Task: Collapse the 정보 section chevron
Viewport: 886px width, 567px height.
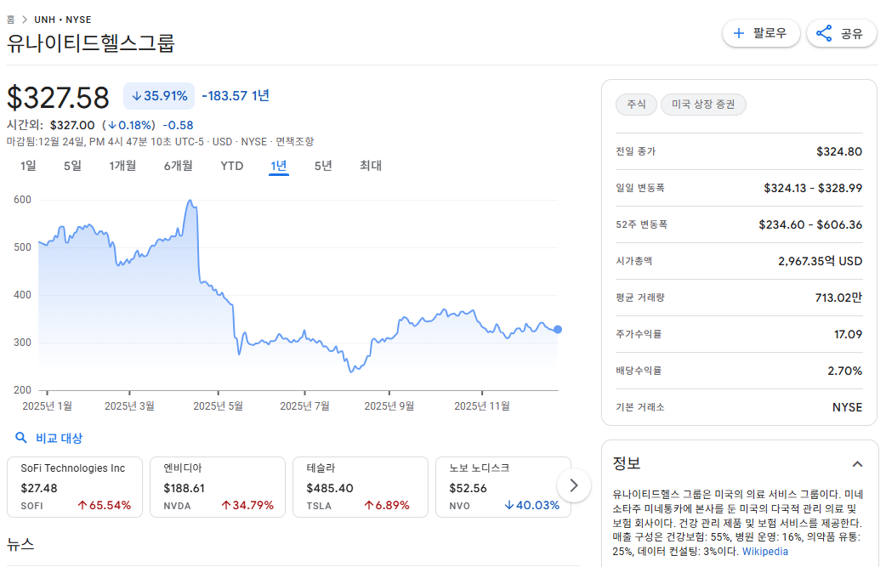Action: (857, 464)
